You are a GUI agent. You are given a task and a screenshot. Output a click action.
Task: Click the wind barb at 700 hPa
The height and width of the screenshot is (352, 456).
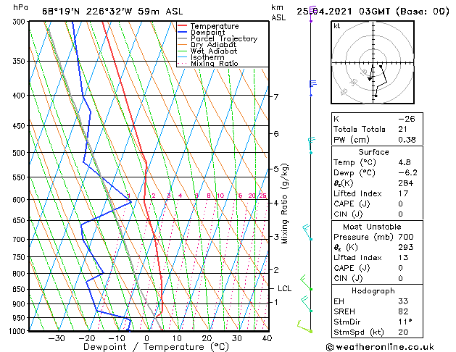(x=307, y=232)
